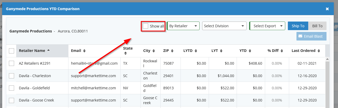Image resolution: width=338 pixels, height=108 pixels.
Task: Sort table by YTD column arrows
Action: pos(250,51)
